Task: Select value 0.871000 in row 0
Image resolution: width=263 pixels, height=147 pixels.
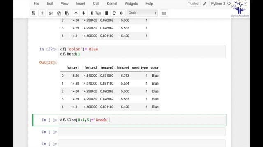Action: coord(107,76)
